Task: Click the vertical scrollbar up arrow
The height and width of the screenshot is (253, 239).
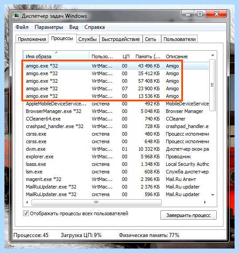Action: tap(213, 55)
